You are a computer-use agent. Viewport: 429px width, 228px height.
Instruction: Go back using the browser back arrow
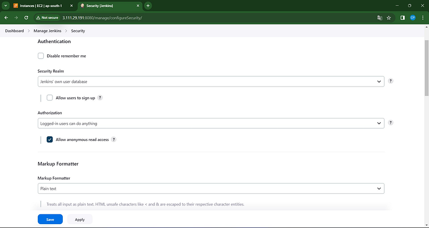pyautogui.click(x=6, y=18)
